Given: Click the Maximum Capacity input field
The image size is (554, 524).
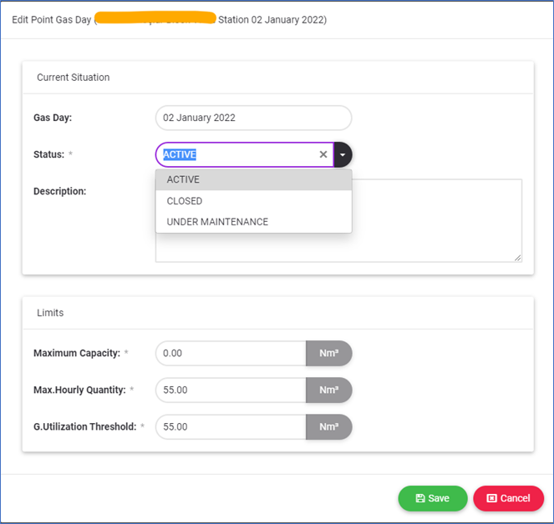Looking at the screenshot, I should (x=231, y=353).
